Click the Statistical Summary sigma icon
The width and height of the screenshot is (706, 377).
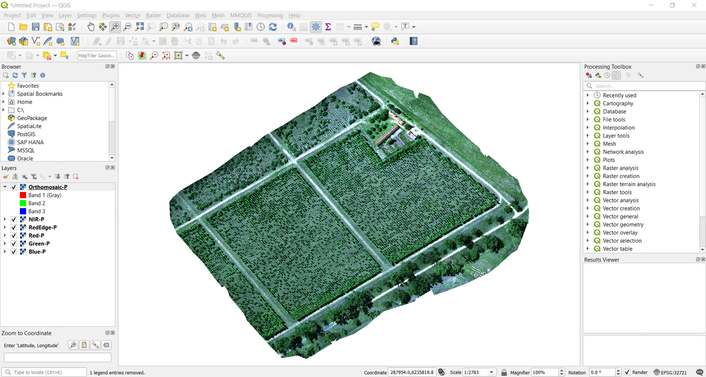(328, 27)
